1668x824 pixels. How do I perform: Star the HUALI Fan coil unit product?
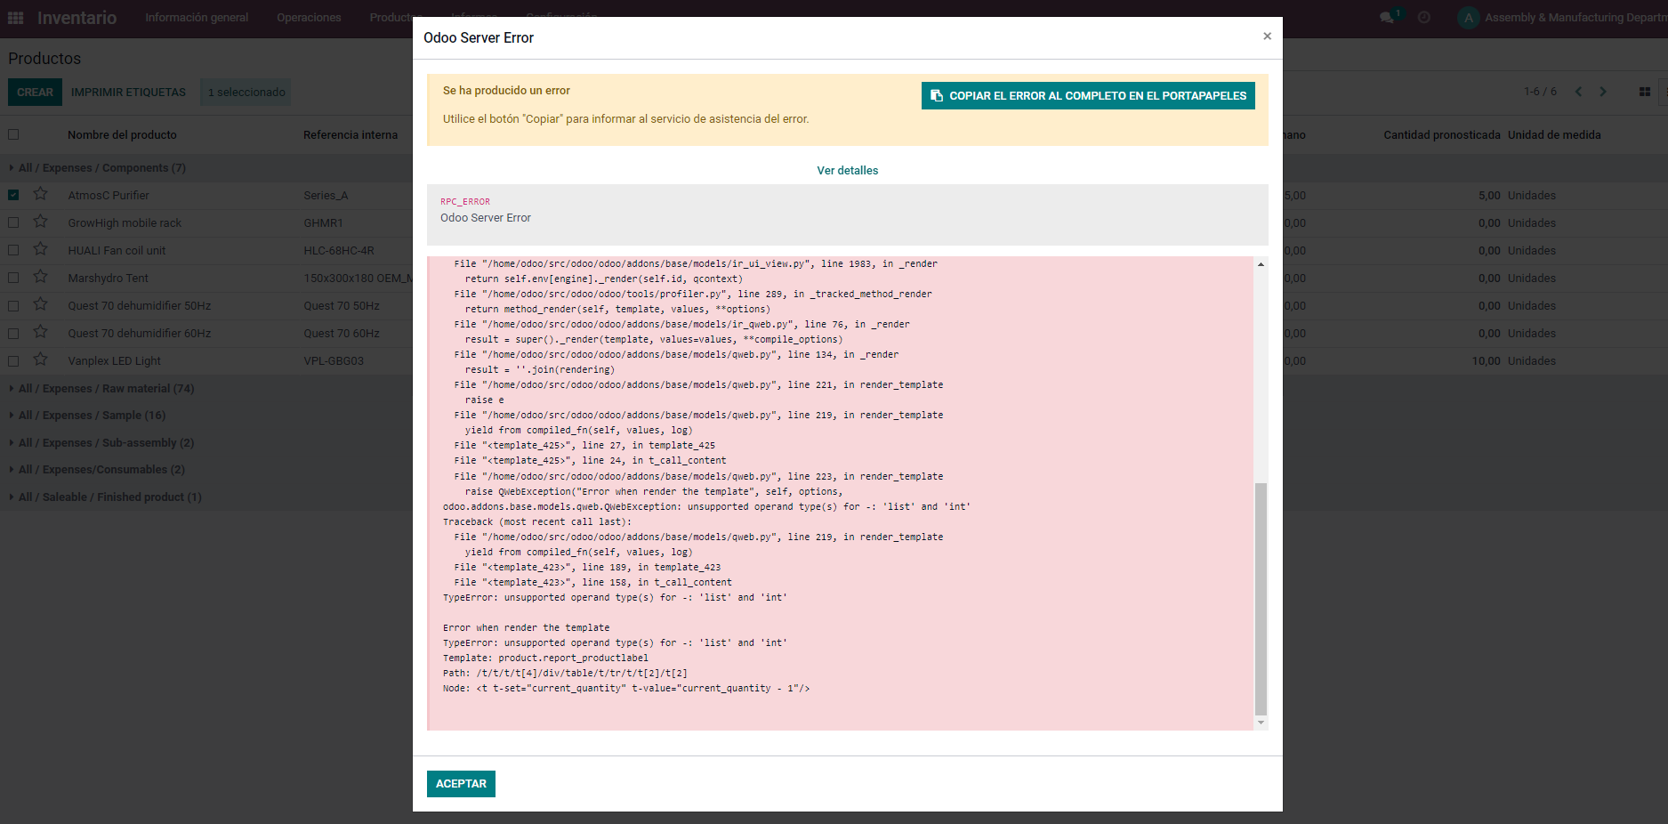click(x=41, y=249)
